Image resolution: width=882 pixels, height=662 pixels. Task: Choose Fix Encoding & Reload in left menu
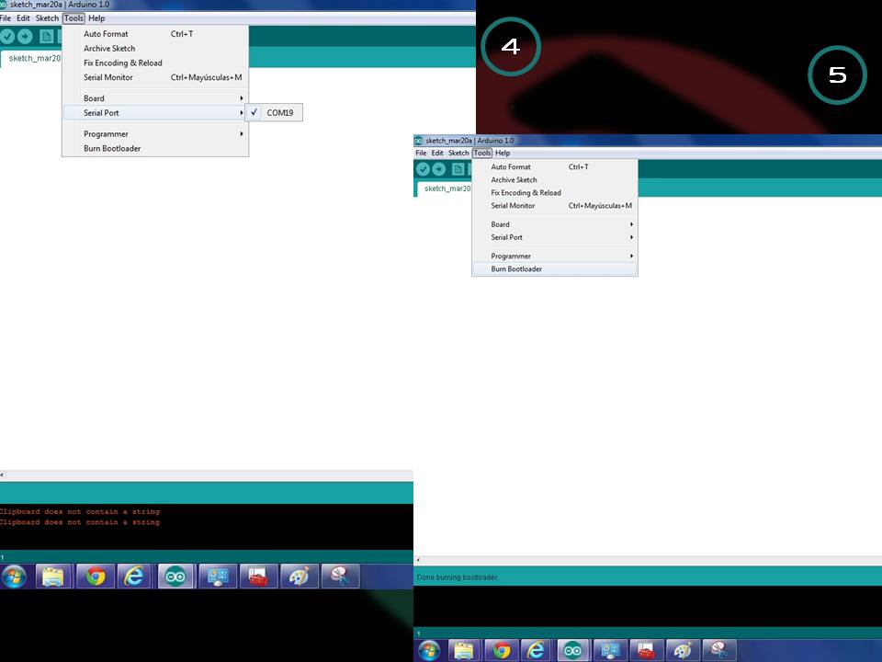[x=155, y=63]
